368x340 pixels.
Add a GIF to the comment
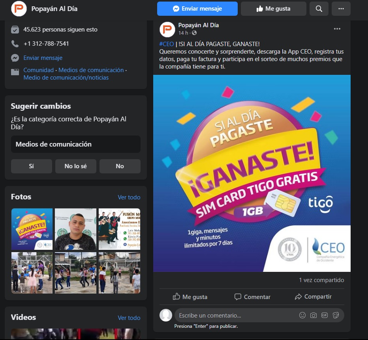coord(325,315)
